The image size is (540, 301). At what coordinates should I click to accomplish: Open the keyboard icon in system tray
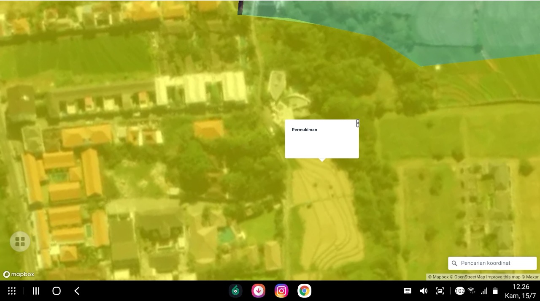(408, 291)
